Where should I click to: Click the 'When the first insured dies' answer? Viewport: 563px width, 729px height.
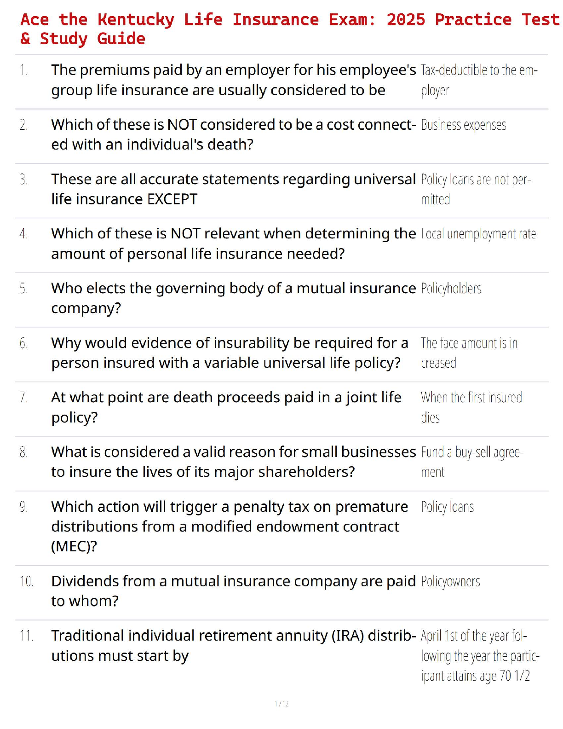pyautogui.click(x=471, y=407)
